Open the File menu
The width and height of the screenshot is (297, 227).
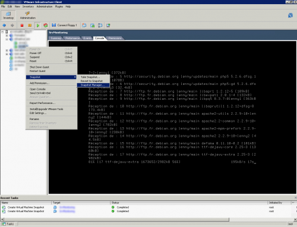[3, 7]
